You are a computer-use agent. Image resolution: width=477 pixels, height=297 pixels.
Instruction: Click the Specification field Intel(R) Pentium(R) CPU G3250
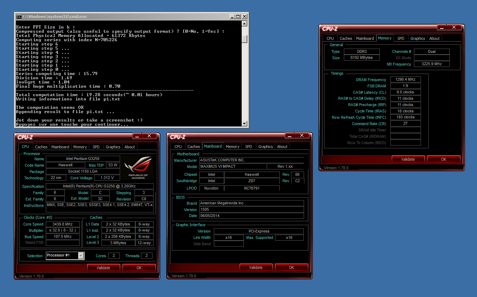click(x=100, y=186)
